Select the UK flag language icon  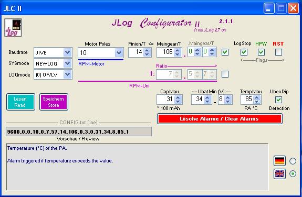(x=279, y=174)
